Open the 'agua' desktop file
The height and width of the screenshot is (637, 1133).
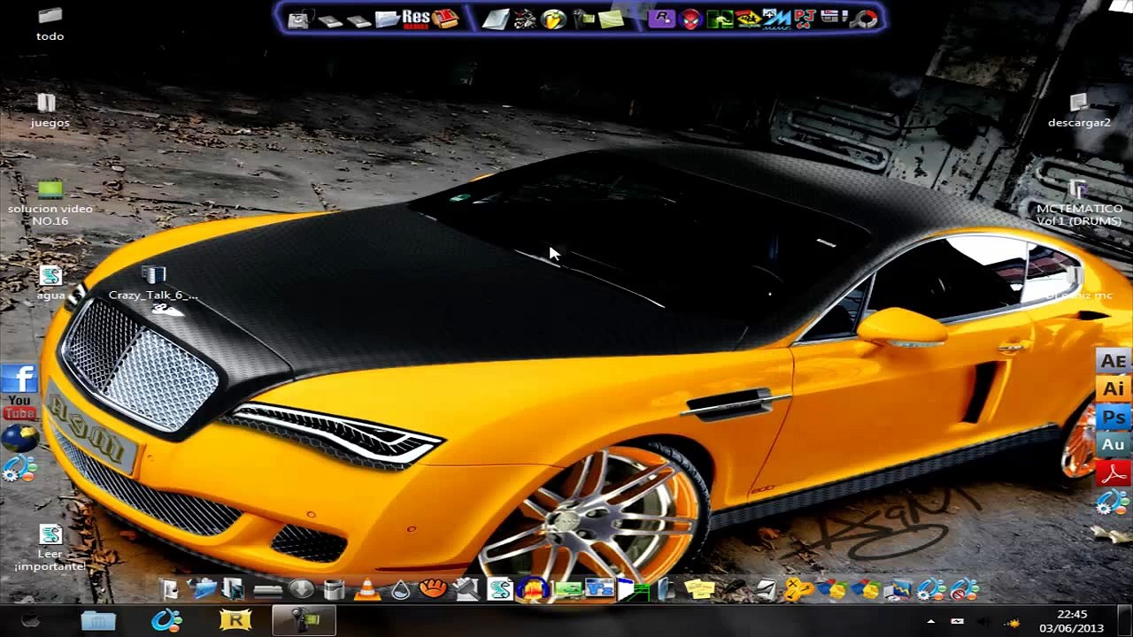[50, 283]
